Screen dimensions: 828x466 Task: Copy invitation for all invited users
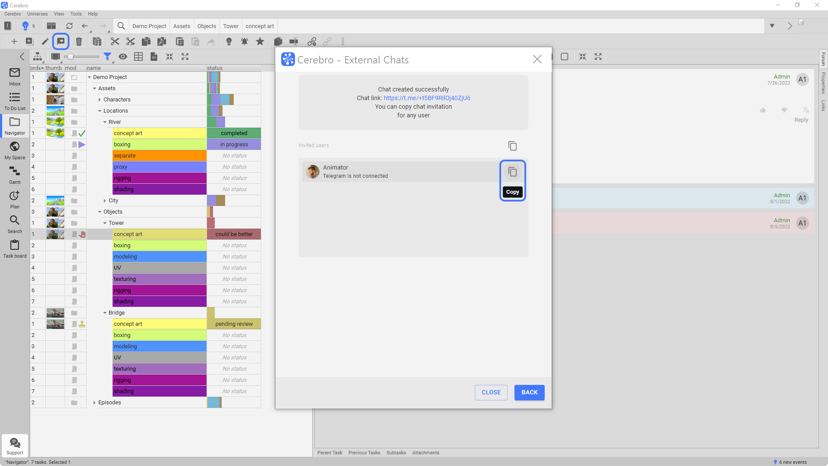[512, 146]
